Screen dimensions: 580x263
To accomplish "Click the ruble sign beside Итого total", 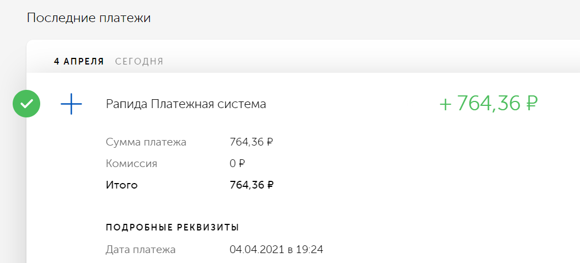I will [270, 185].
